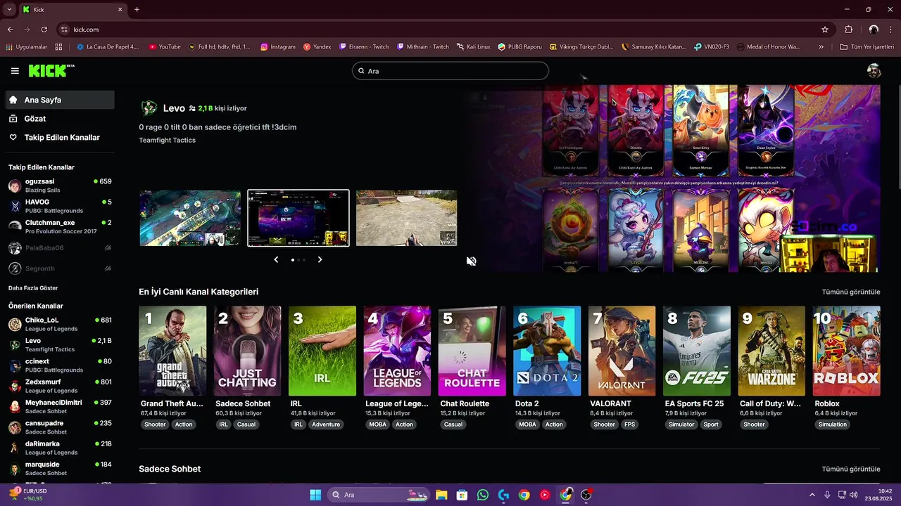Screen dimensions: 901x506
Task: Click FPS tag under VALORANT
Action: pos(631,424)
